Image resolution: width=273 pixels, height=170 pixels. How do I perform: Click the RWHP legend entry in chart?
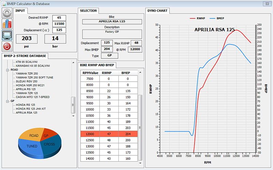click(x=198, y=18)
